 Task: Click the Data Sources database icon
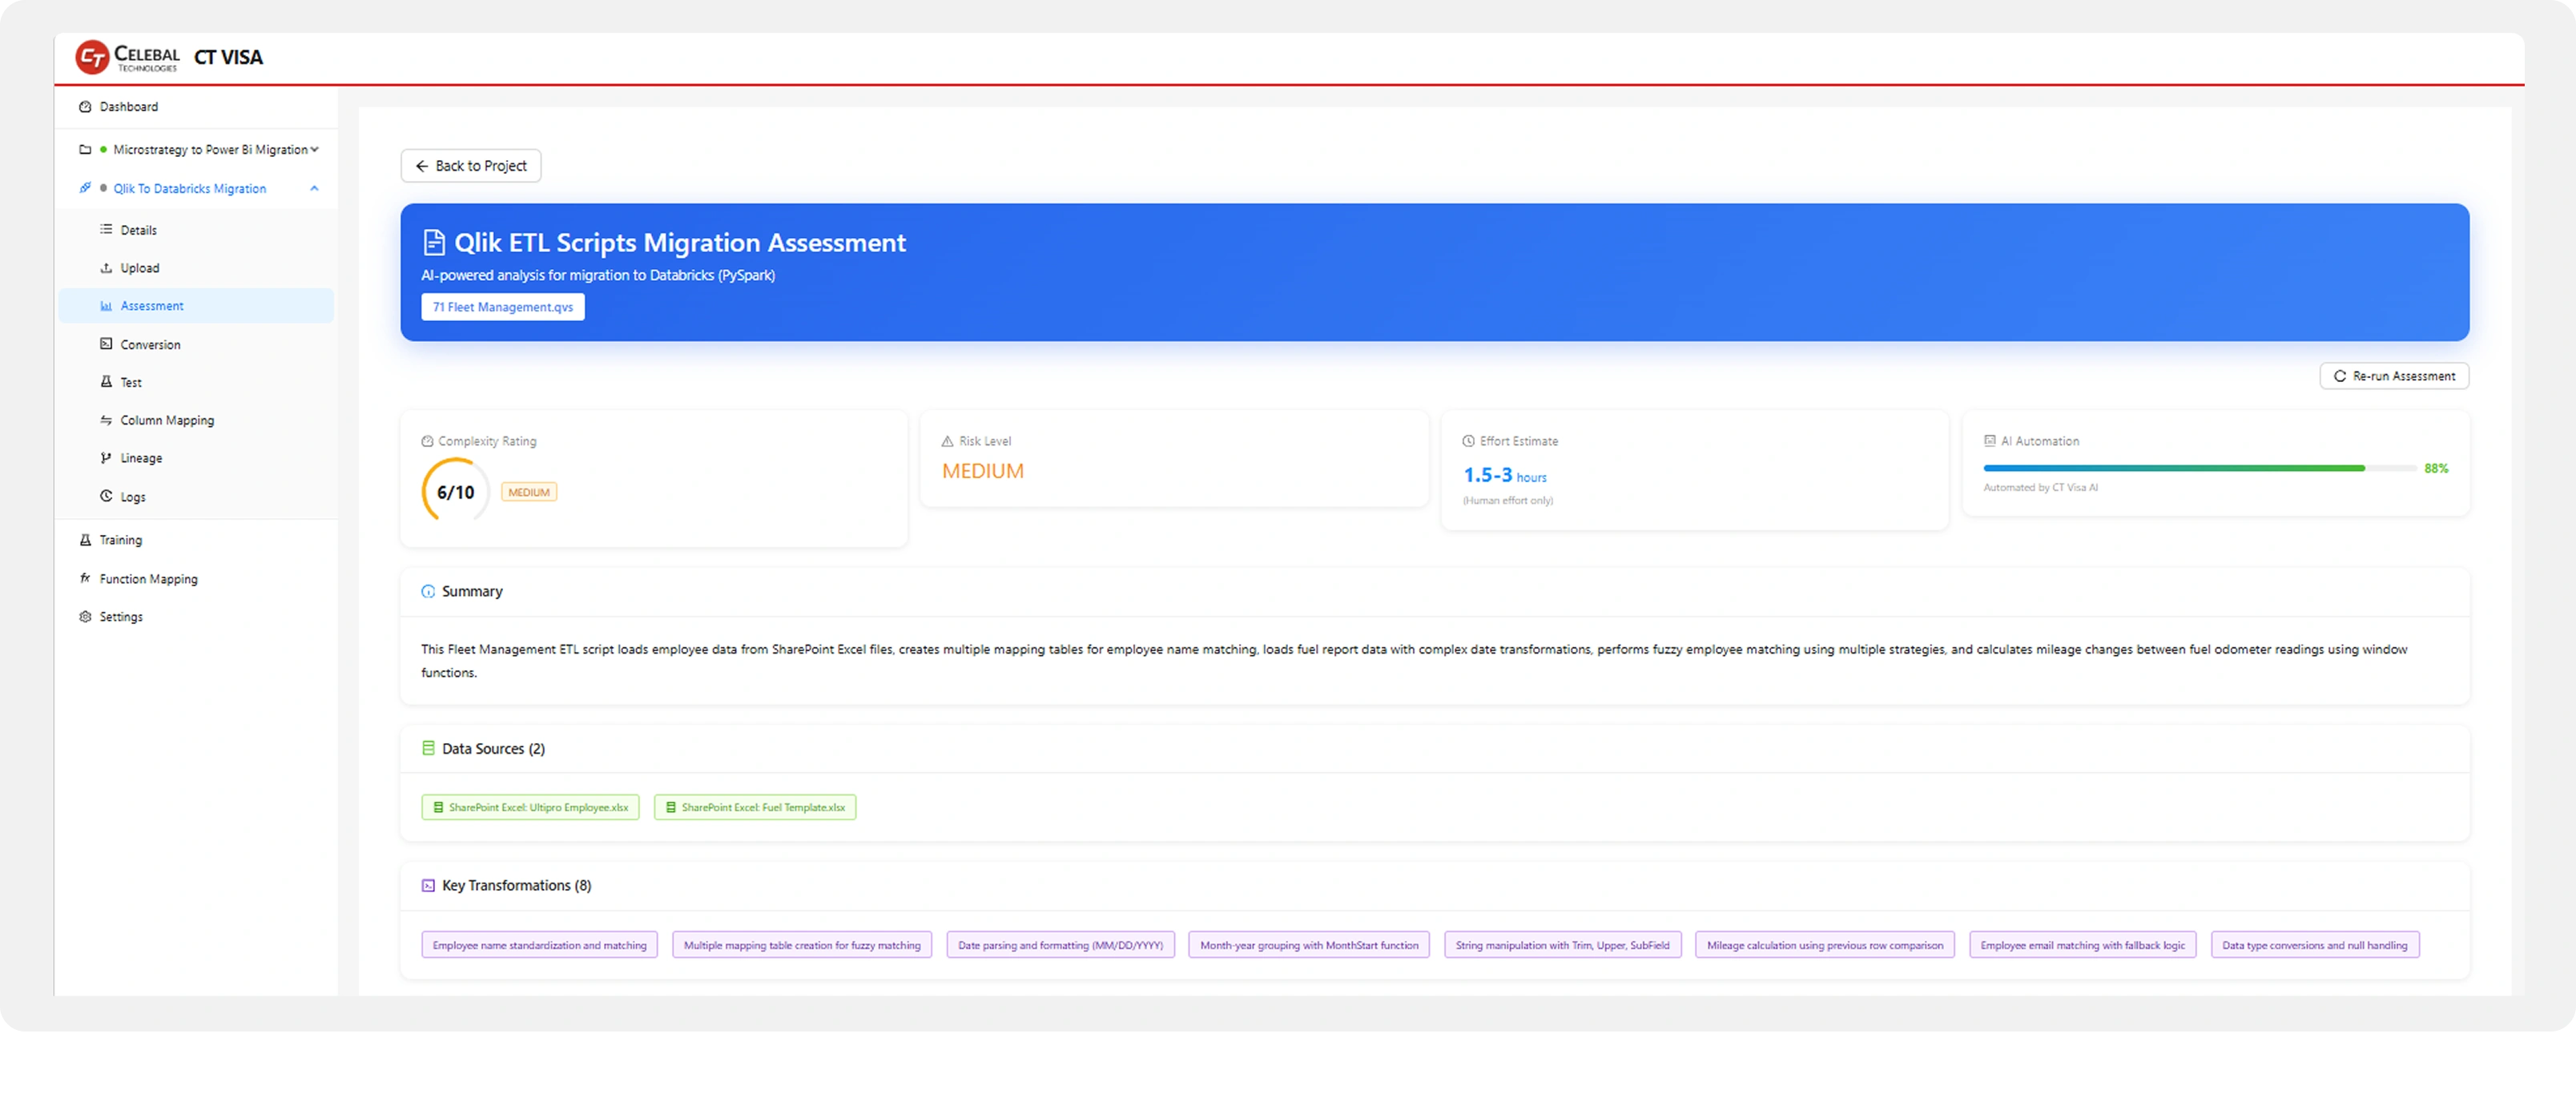click(428, 748)
